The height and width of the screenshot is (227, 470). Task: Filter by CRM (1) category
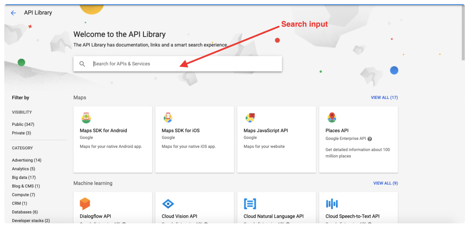(19, 203)
